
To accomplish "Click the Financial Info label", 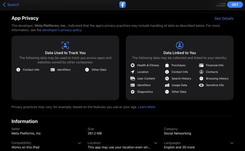I will click(x=215, y=65).
